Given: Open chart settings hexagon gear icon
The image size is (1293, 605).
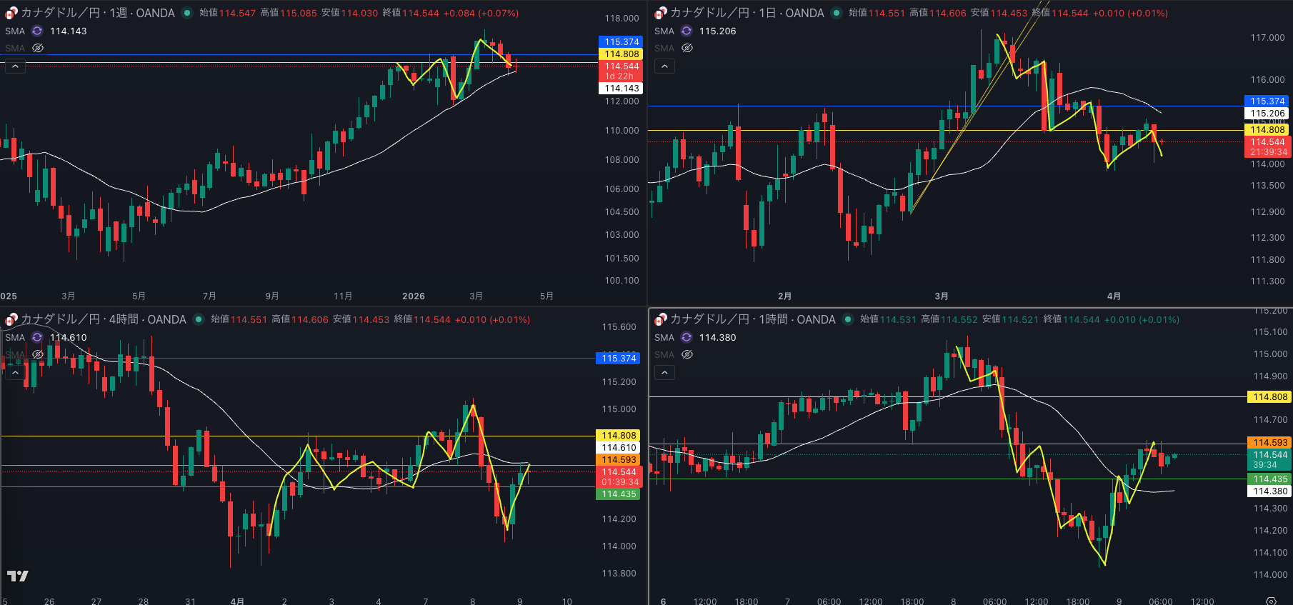Looking at the screenshot, I should click(1271, 601).
